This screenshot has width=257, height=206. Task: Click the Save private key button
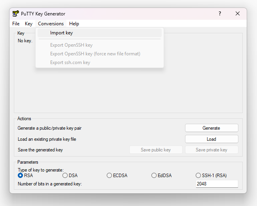pos(212,150)
